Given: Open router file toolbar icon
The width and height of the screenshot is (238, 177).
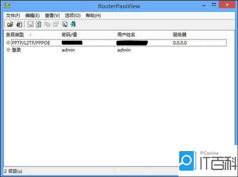Looking at the screenshot, I should point(10,24).
